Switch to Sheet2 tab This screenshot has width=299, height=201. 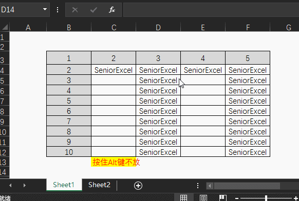99,185
